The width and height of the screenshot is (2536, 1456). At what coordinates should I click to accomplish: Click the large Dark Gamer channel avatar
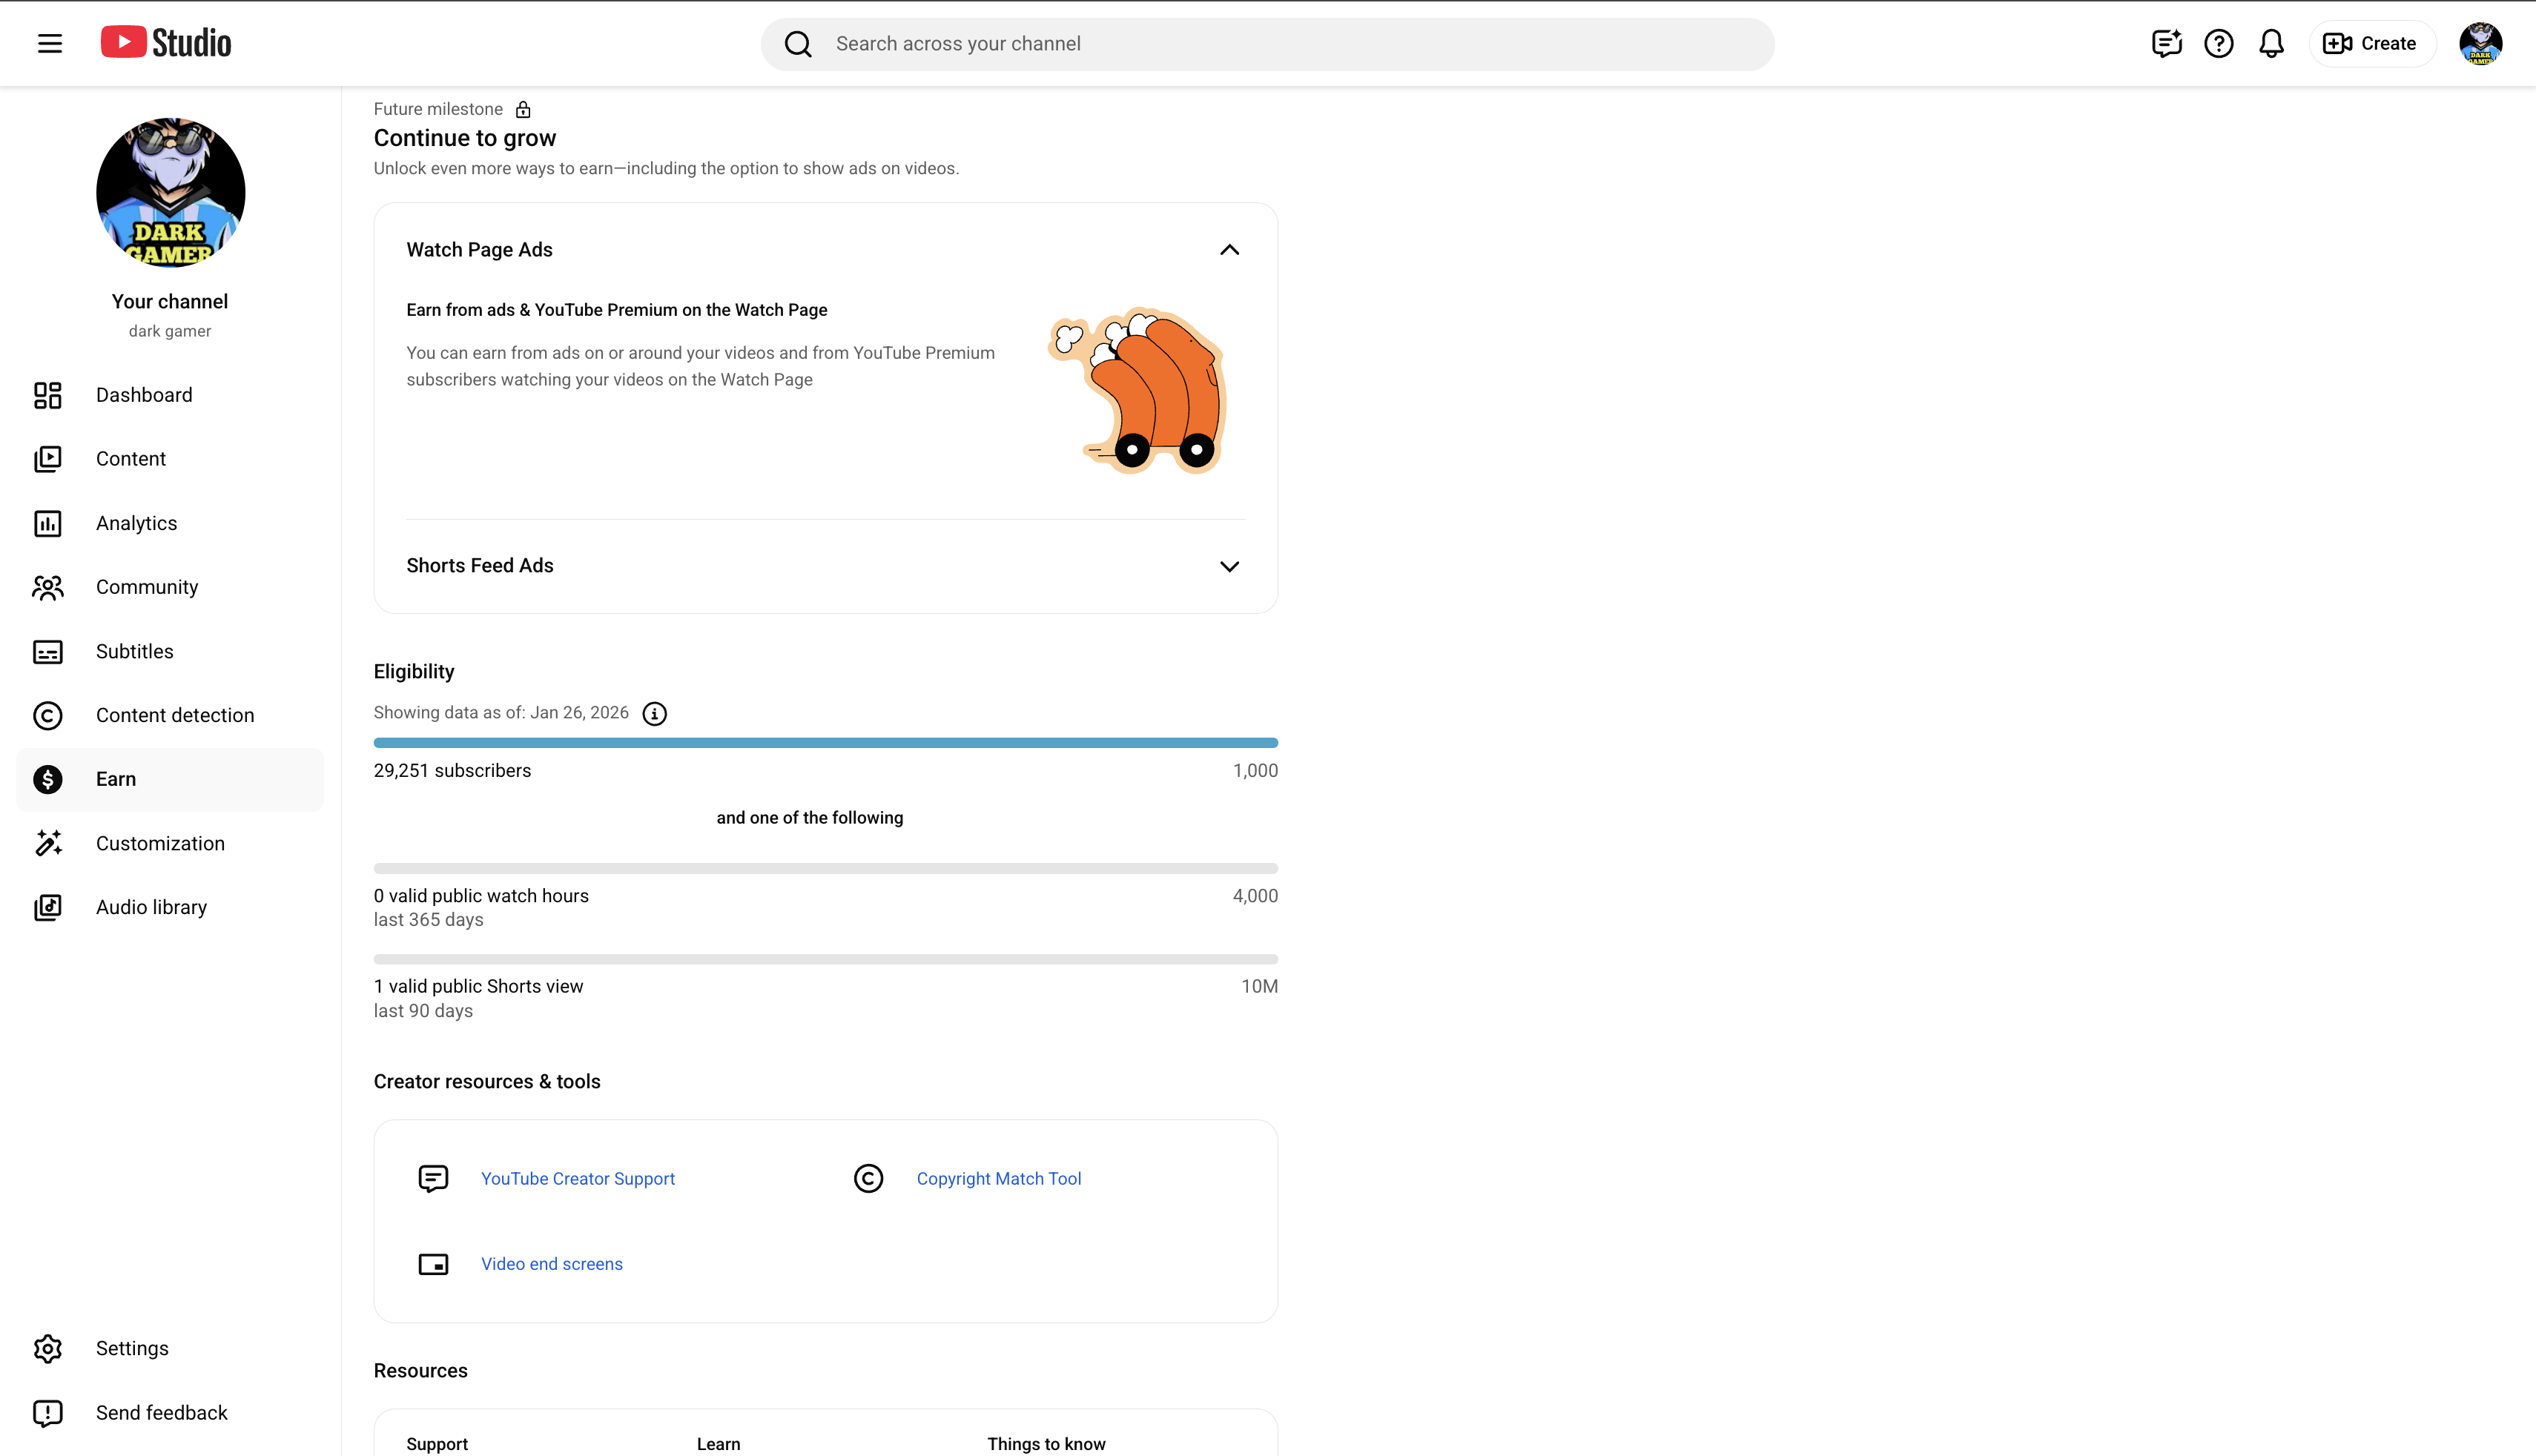170,192
